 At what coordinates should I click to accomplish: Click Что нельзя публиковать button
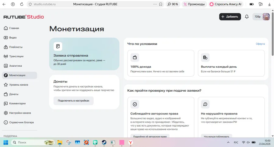click(216, 136)
